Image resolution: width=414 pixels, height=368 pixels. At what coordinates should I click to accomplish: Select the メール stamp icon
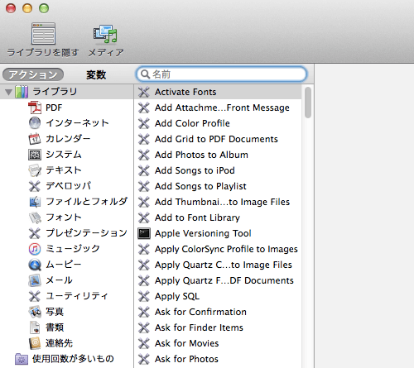(35, 280)
